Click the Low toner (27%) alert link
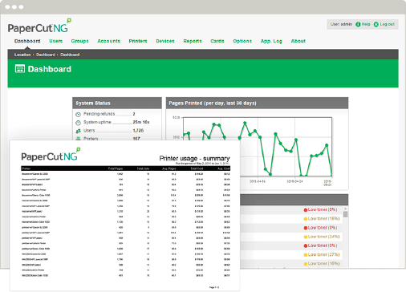Screen dimensions: 406x292 323,254
